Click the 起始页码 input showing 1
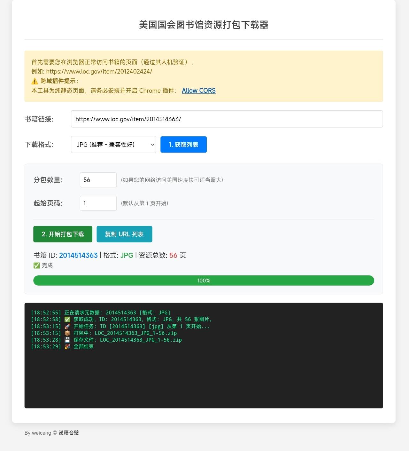409x451 pixels. [98, 203]
